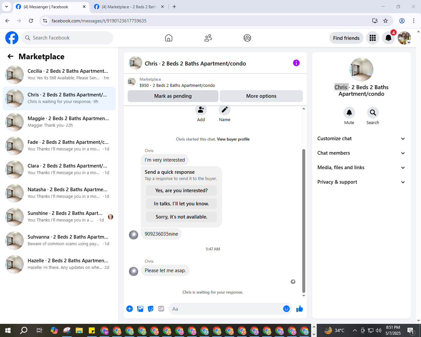Mute the conversation using the bell icon
The height and width of the screenshot is (337, 421).
point(349,113)
